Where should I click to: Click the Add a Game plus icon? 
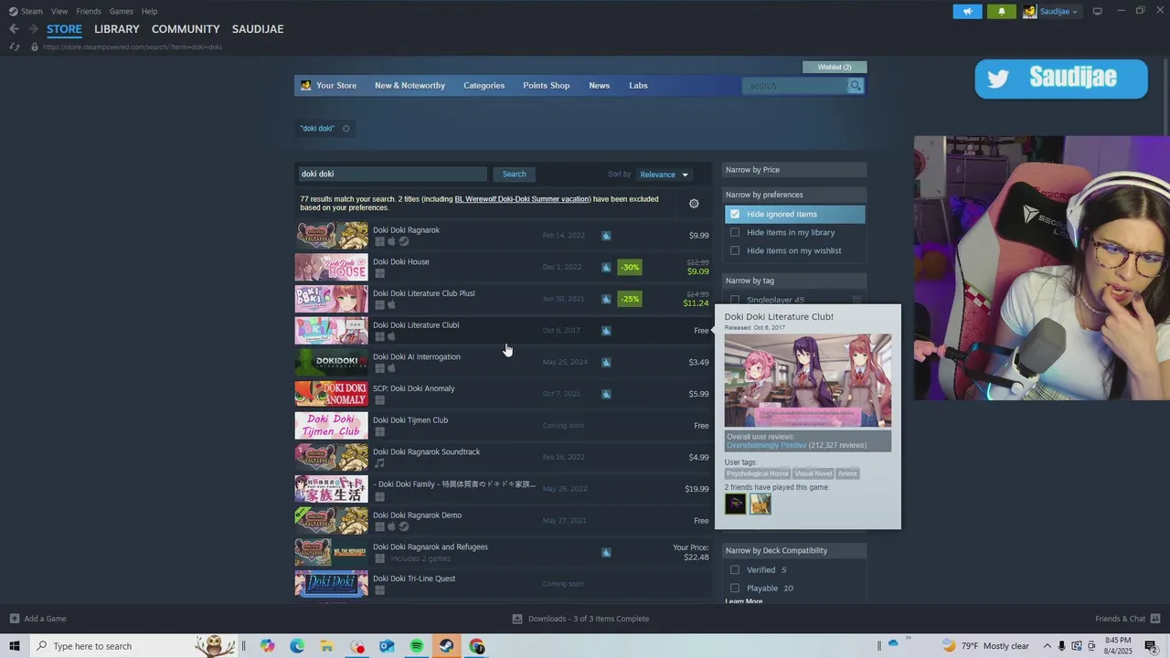click(x=14, y=619)
